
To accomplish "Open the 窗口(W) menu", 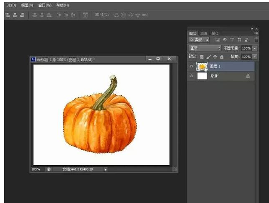I will [45, 5].
